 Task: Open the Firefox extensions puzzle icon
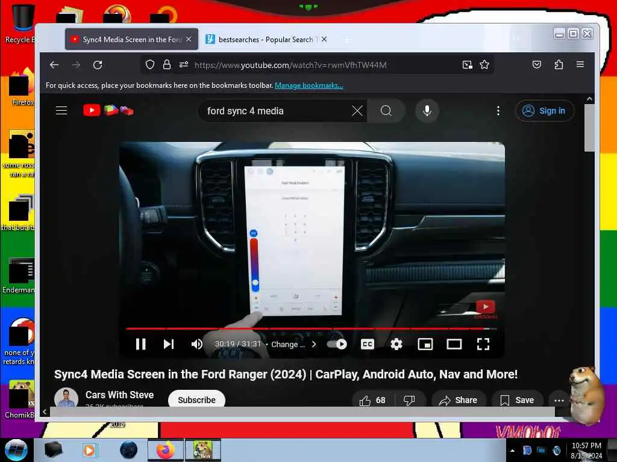coord(559,64)
